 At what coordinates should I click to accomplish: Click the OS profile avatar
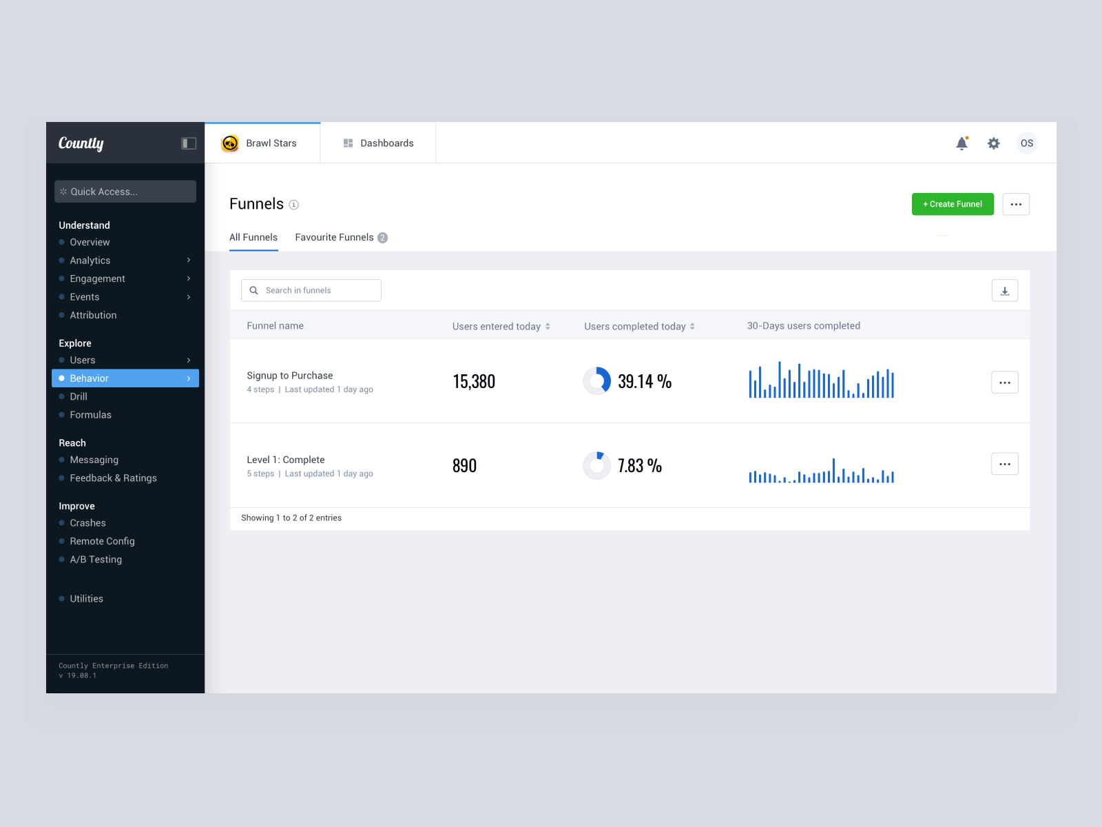1027,143
